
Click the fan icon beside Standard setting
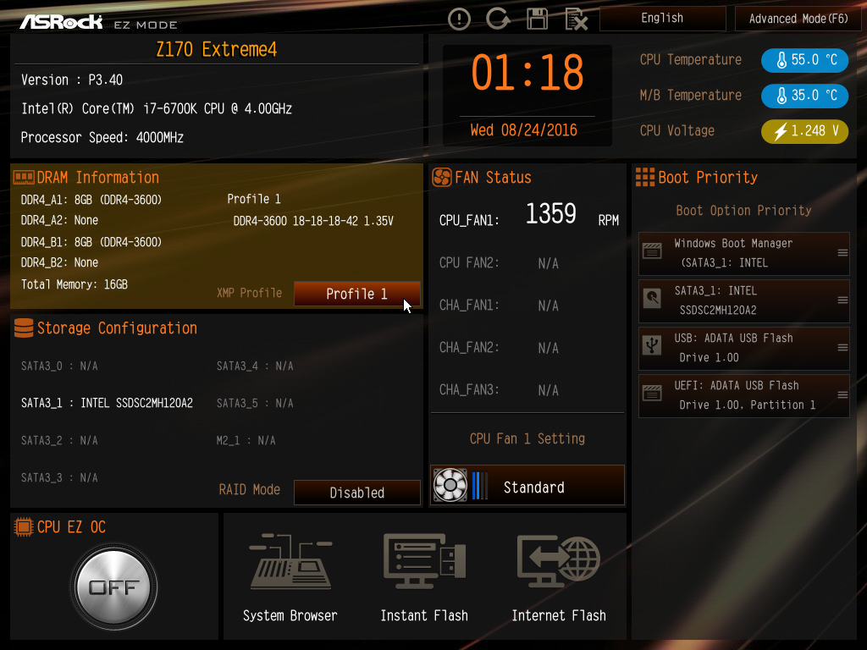[450, 485]
